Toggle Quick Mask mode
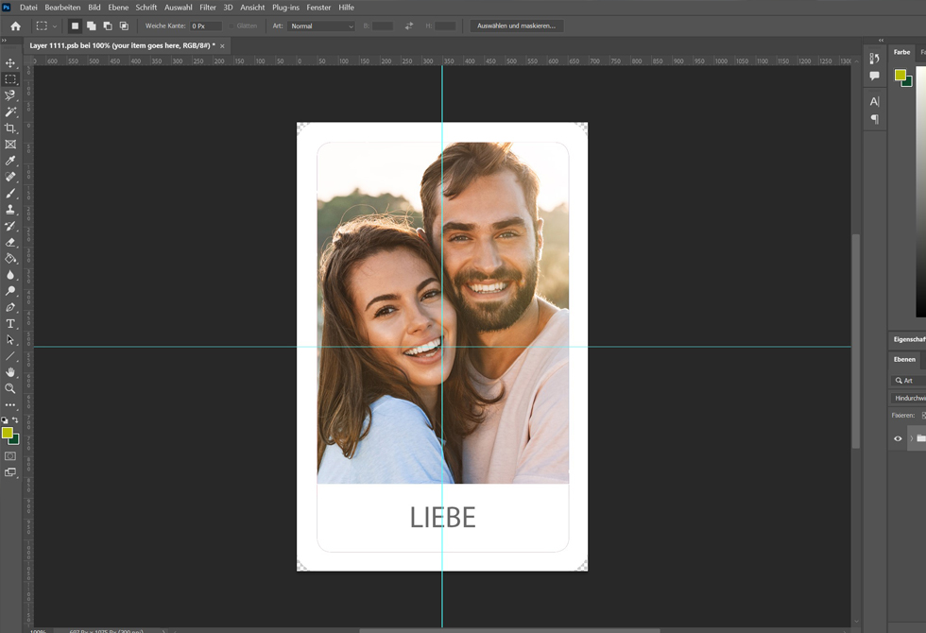 pos(10,455)
